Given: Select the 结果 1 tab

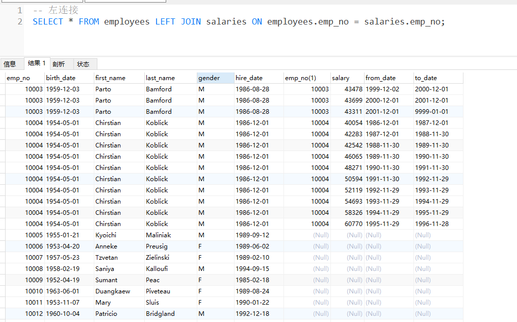Looking at the screenshot, I should pyautogui.click(x=37, y=63).
